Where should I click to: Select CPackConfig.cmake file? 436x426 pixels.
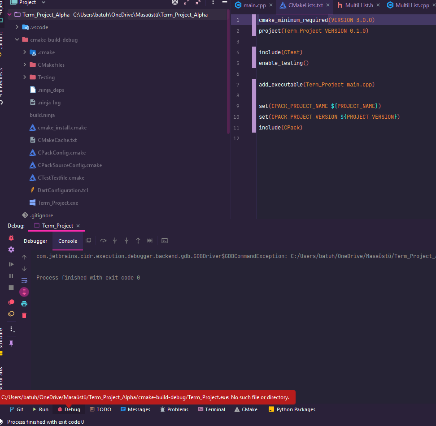[61, 153]
